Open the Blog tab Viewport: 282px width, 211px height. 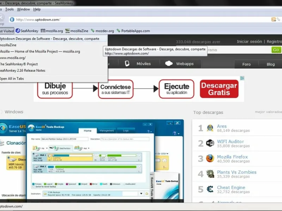tap(270, 64)
